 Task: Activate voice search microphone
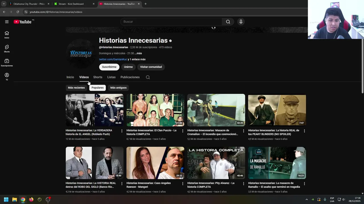tap(241, 22)
